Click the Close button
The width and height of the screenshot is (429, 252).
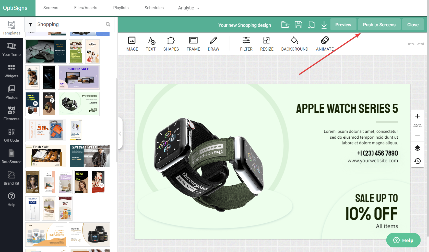coord(413,25)
